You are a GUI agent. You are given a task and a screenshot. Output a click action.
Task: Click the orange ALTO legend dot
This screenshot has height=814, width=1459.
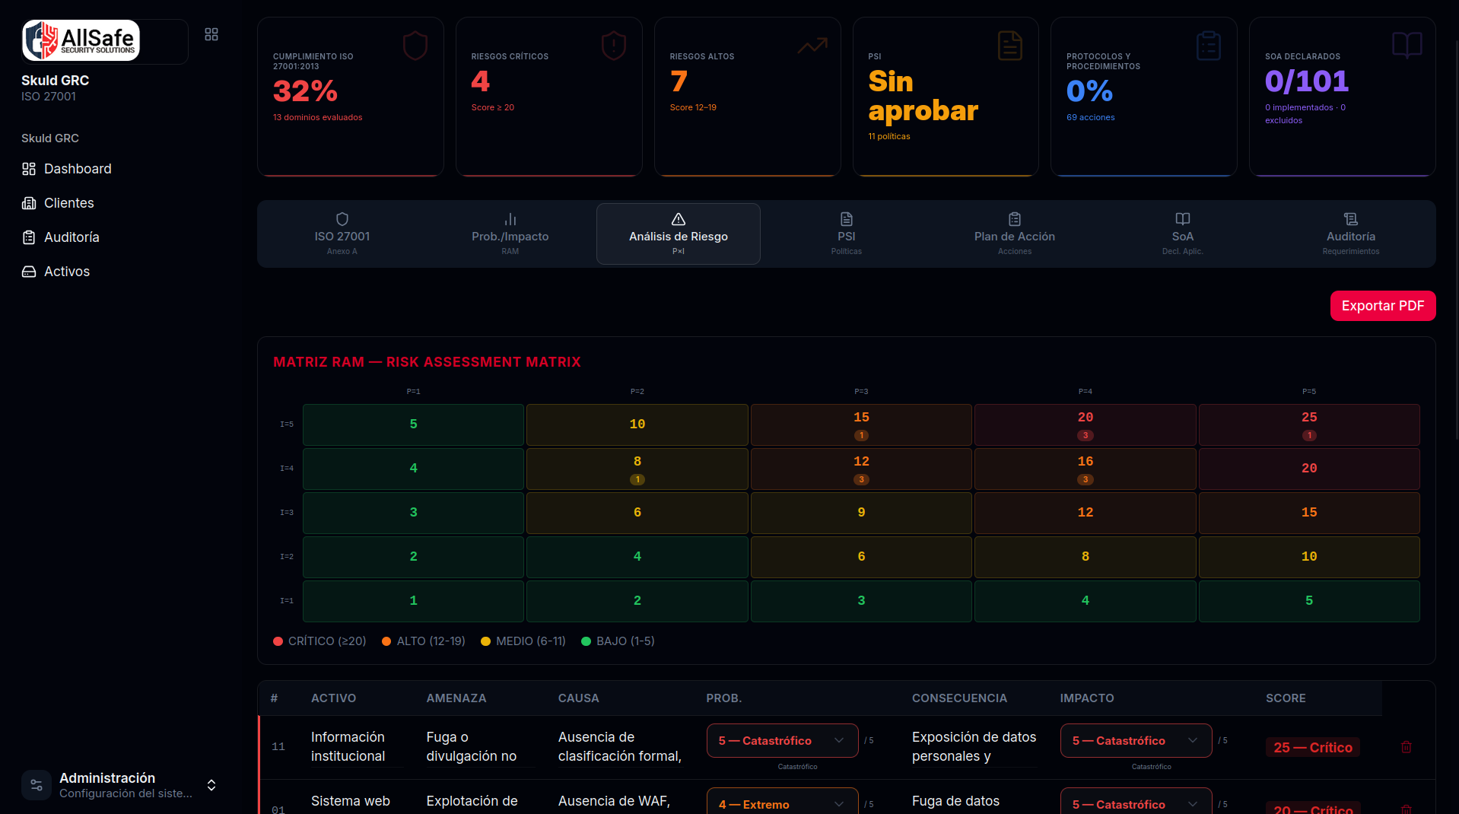(386, 641)
